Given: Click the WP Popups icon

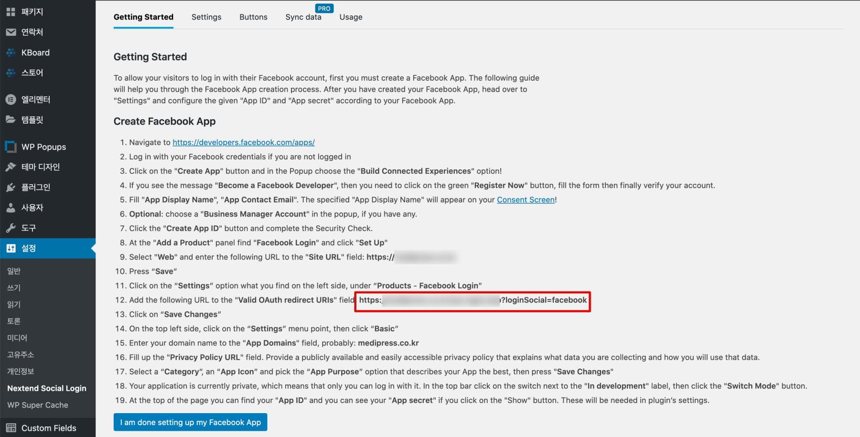Looking at the screenshot, I should coord(11,146).
